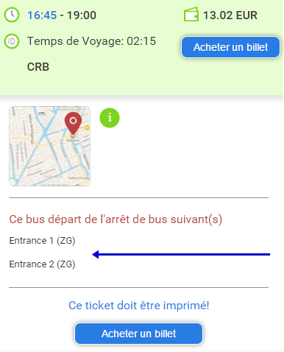Select Entrance 2 (ZG) stop
This screenshot has height=352, width=284.
coord(42,264)
